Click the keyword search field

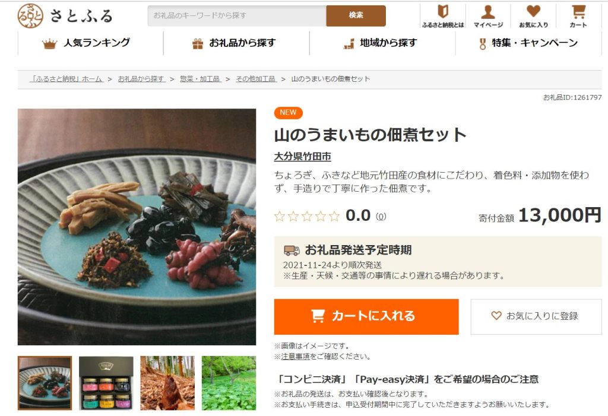[x=236, y=15]
